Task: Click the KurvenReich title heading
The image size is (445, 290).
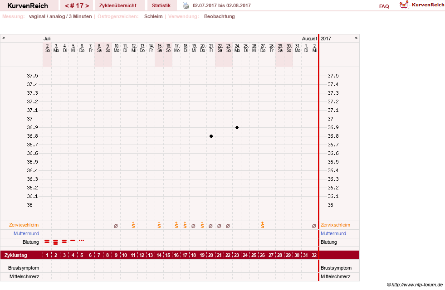Action: click(28, 6)
